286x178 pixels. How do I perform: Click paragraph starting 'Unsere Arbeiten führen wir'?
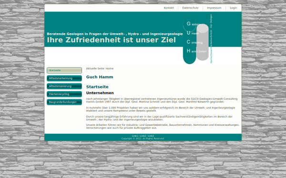pos(163,126)
